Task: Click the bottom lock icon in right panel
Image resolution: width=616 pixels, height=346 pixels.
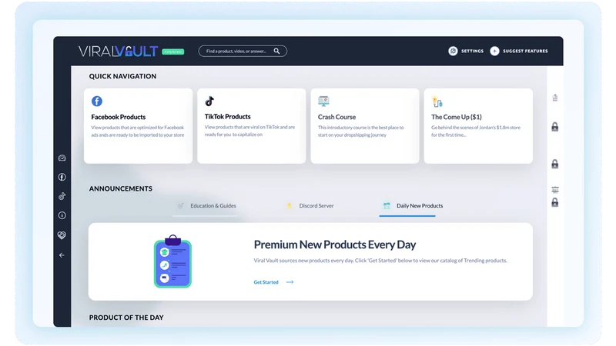Action: click(x=554, y=202)
